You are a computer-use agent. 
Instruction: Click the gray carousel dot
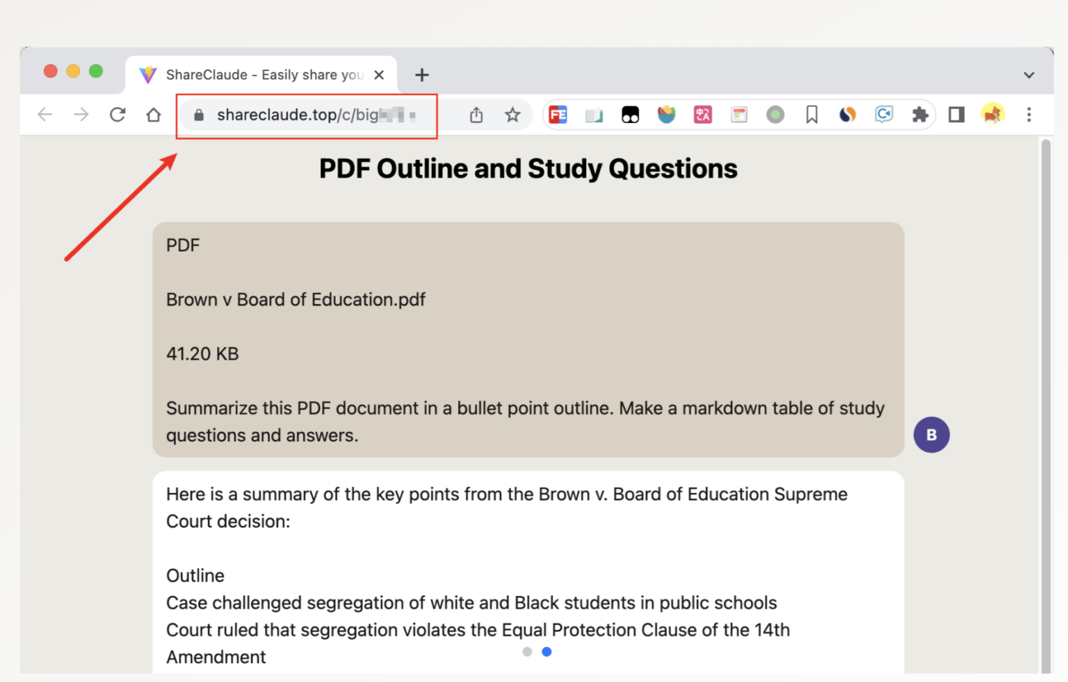[x=527, y=651]
